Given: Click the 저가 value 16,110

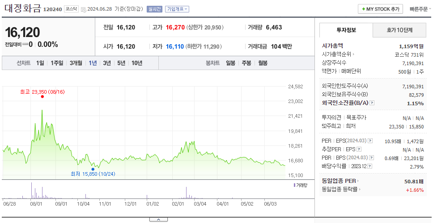Looking at the screenshot, I should click(x=175, y=46).
